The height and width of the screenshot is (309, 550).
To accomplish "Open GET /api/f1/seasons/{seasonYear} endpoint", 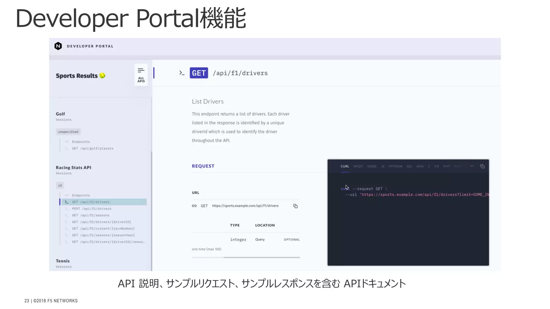I will point(103,235).
